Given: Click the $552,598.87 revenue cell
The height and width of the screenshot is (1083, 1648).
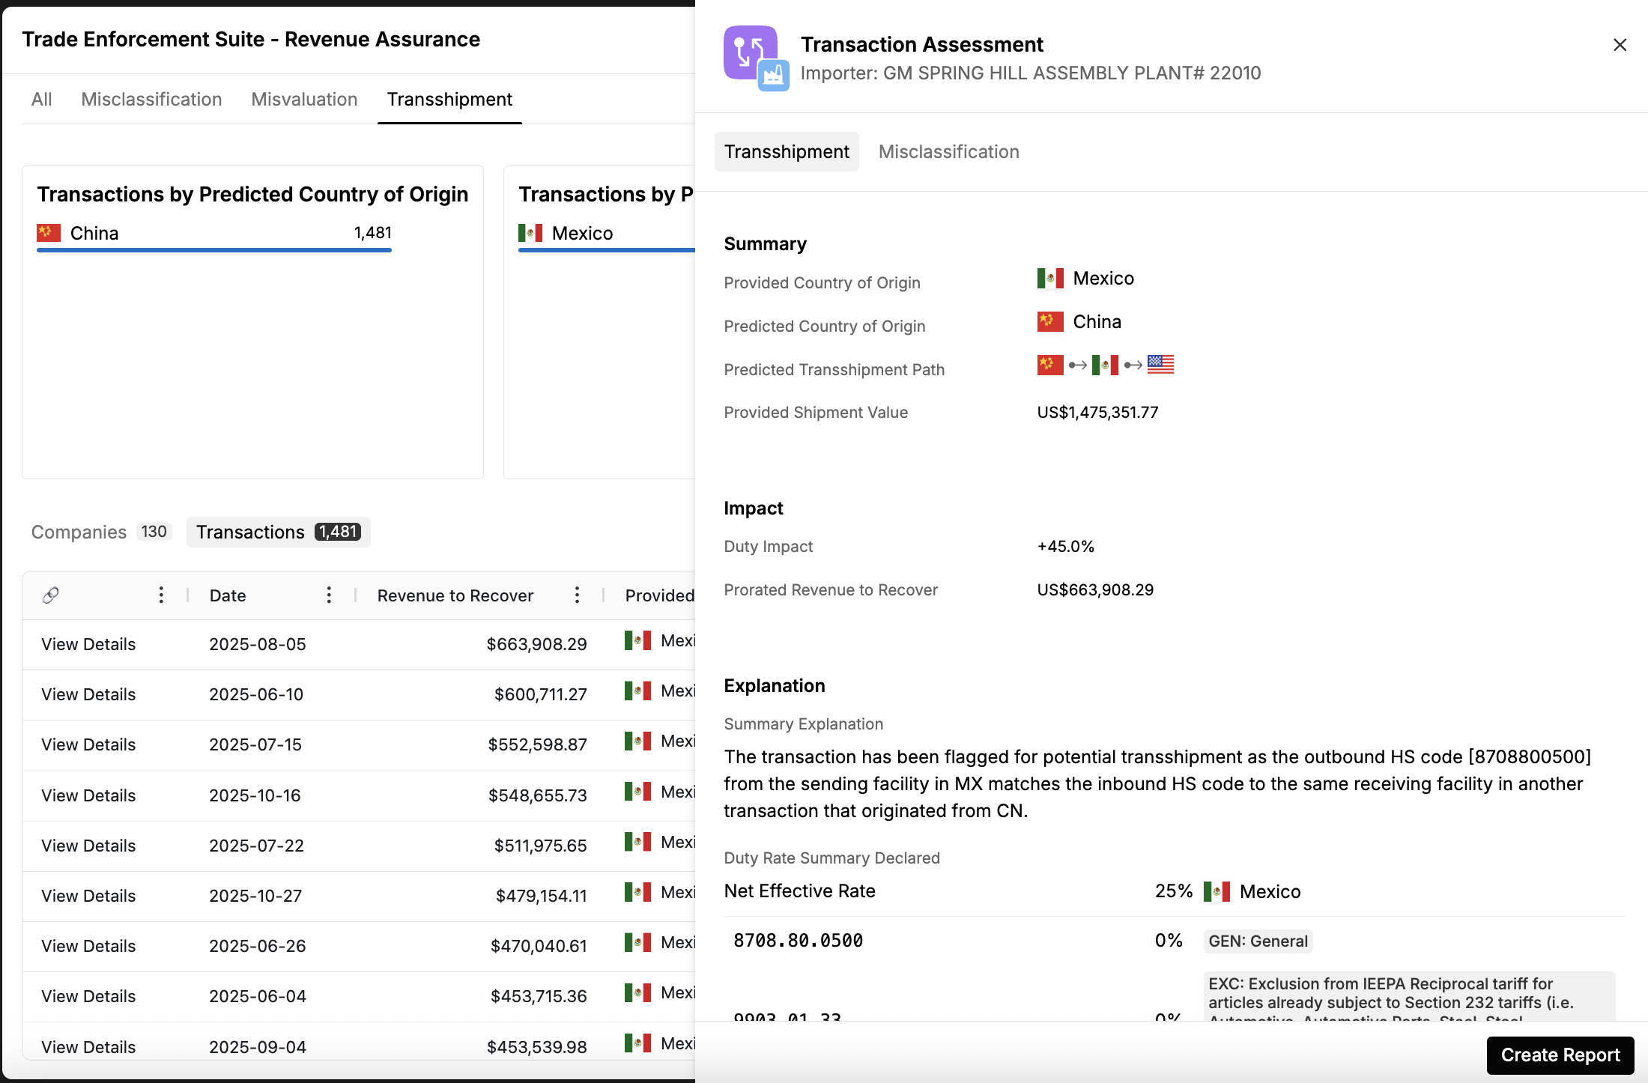Looking at the screenshot, I should click(x=537, y=744).
